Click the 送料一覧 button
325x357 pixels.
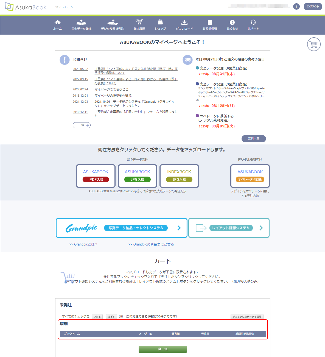point(254,139)
